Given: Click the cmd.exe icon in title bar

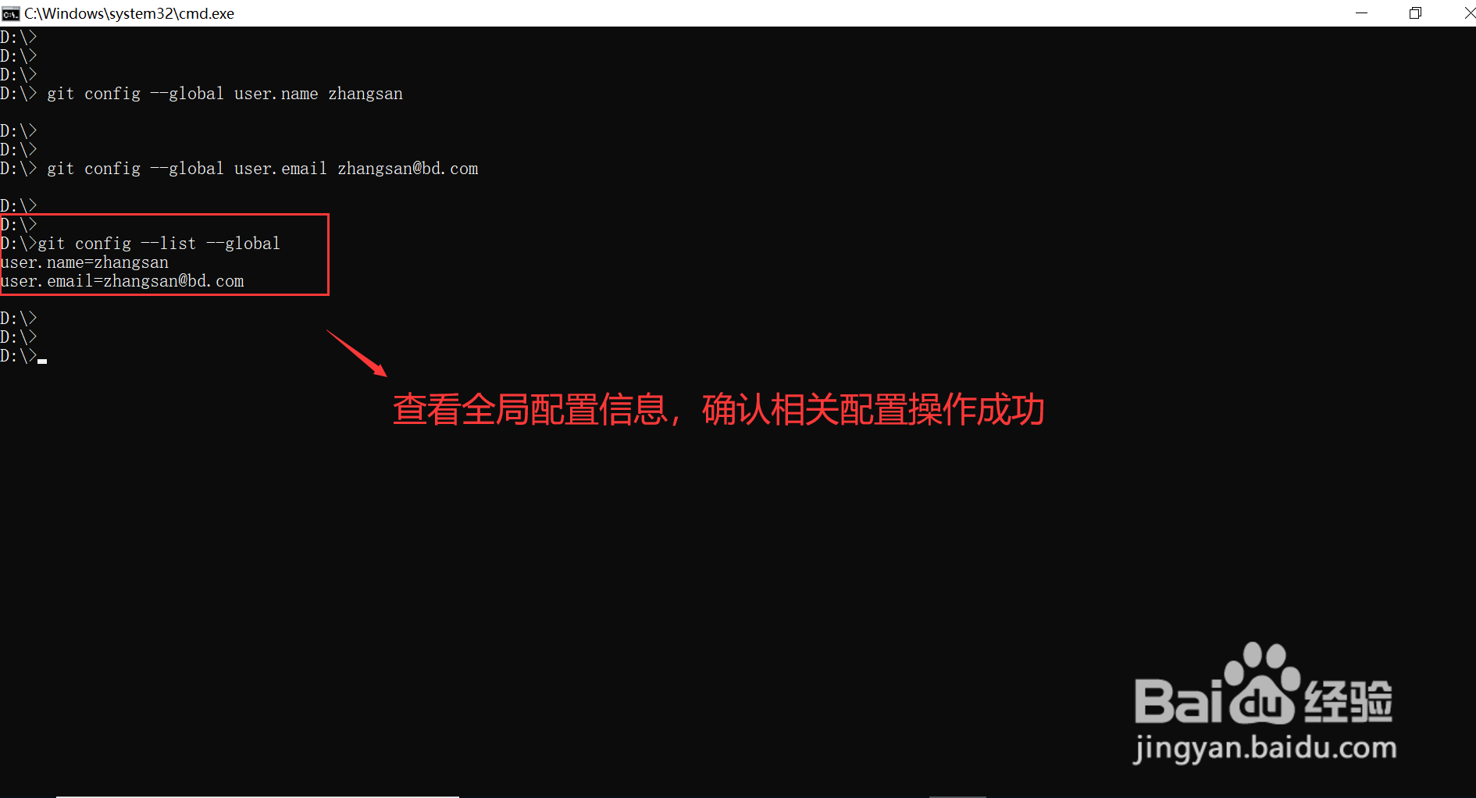Looking at the screenshot, I should 10,13.
